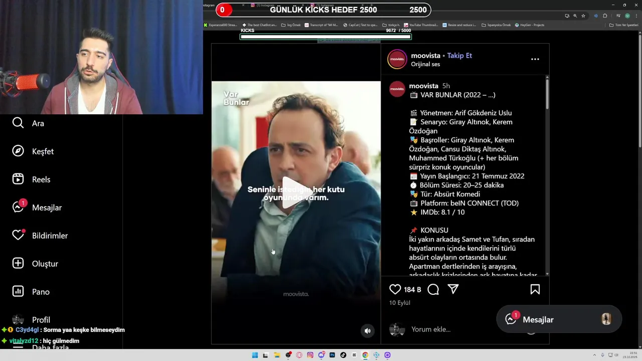642x361 pixels.
Task: Open the Transcript of MI M bookmark
Action: pyautogui.click(x=321, y=25)
